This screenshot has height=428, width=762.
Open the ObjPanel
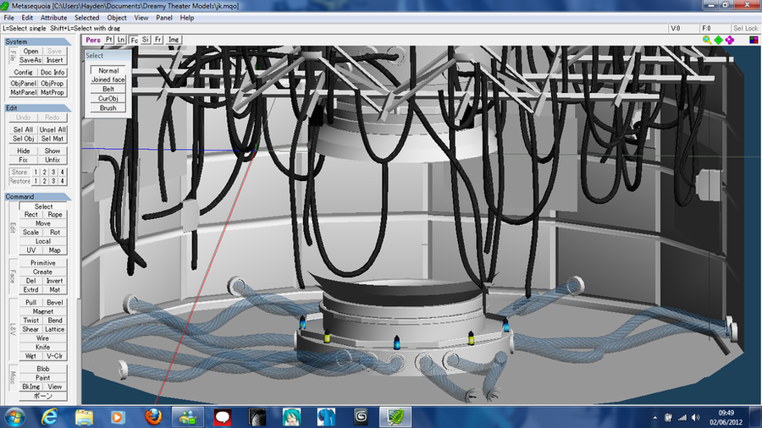coord(24,84)
